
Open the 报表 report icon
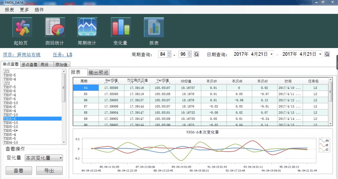(x=154, y=28)
